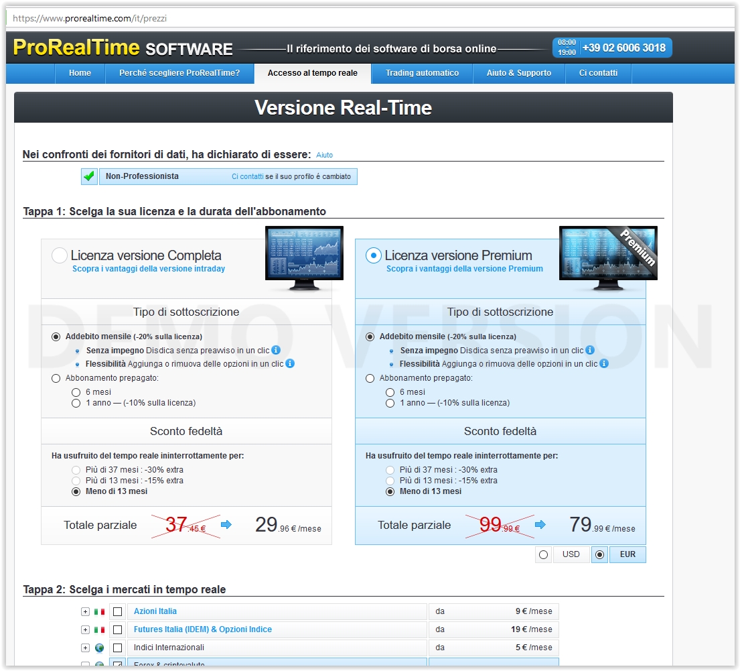Click the 9 €/mese price cell

(493, 611)
